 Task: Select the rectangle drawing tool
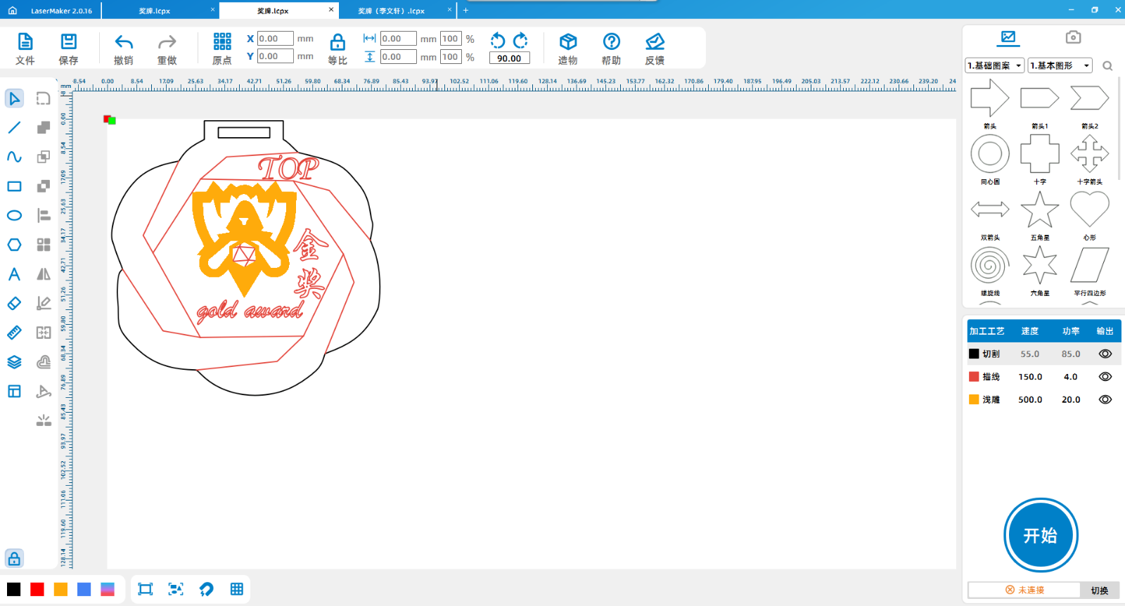click(14, 186)
